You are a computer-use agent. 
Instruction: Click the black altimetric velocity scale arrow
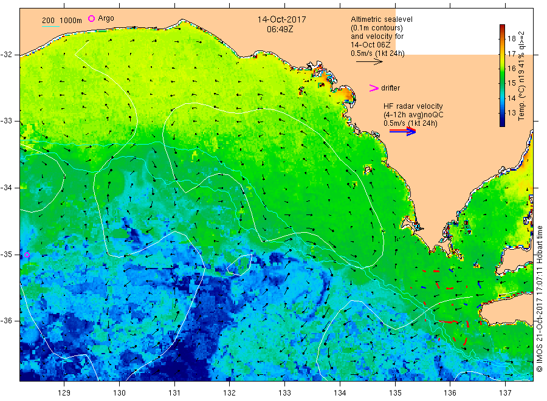coord(370,62)
